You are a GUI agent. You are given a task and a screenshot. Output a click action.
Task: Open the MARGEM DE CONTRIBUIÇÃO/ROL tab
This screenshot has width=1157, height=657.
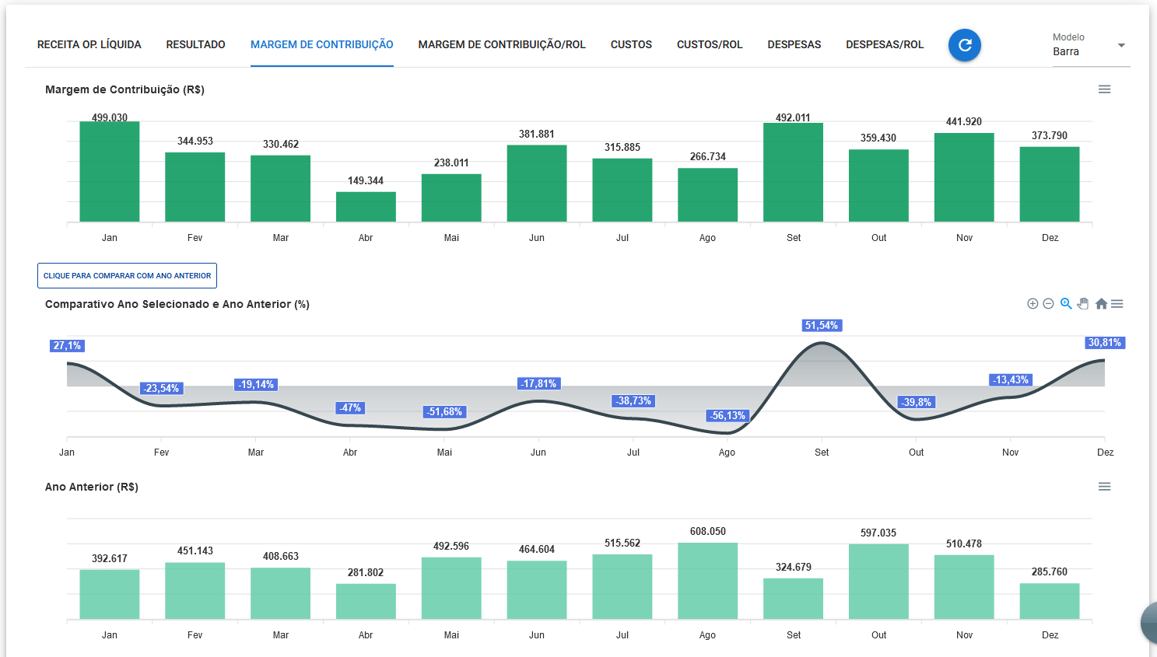502,45
